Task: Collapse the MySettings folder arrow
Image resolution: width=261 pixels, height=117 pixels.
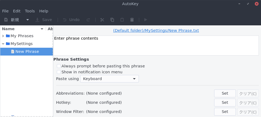Action: (x=3, y=44)
